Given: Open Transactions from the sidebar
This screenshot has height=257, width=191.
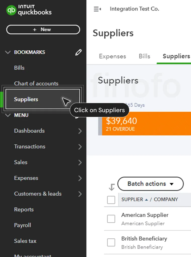Looking at the screenshot, I should [x=30, y=147].
